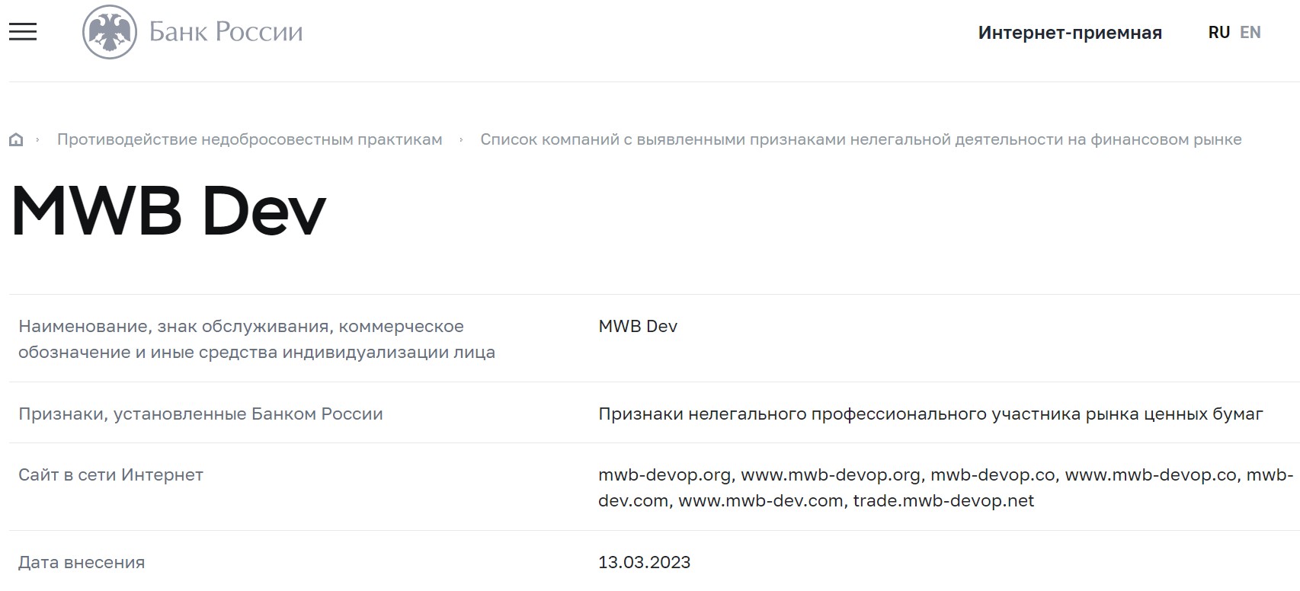Click Признаки нелегального профессионального участника value
The image size is (1300, 591).
coord(931,414)
